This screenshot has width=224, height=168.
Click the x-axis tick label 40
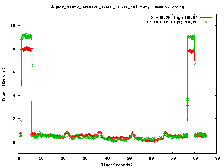click(107, 158)
